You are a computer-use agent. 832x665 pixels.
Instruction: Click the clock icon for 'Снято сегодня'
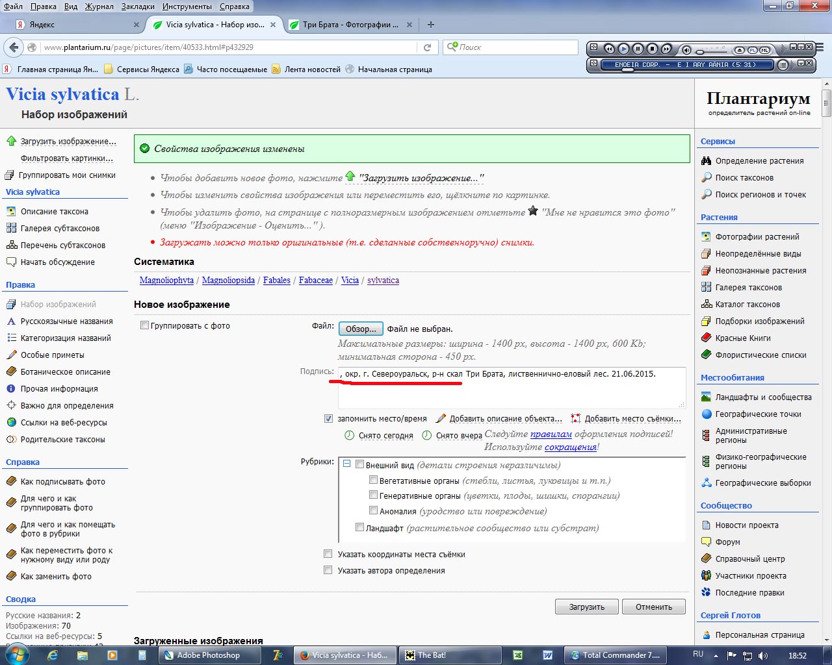click(x=349, y=436)
